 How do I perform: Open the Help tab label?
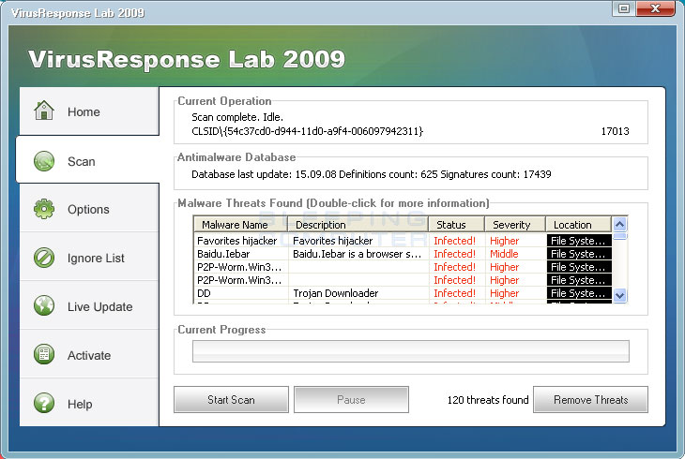(80, 404)
